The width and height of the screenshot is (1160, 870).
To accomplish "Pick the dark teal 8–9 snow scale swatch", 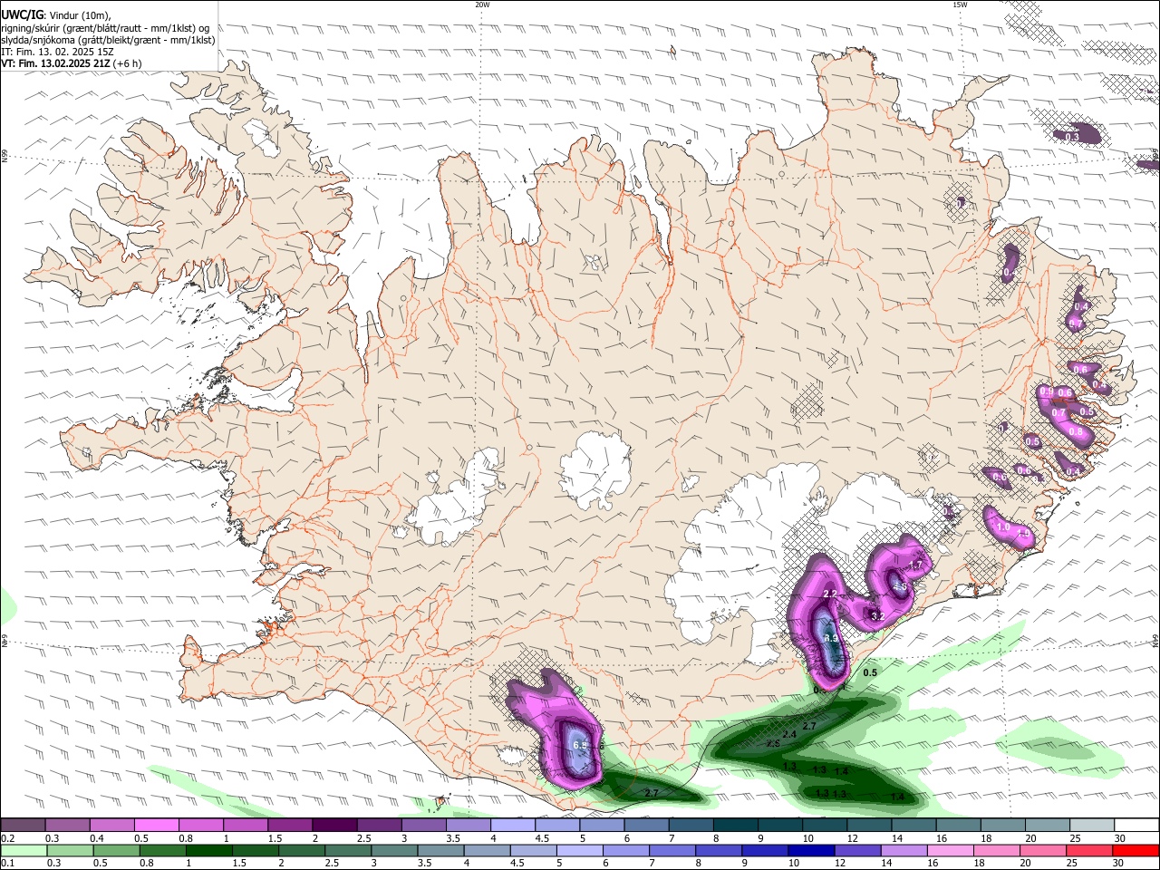I will pos(736,826).
